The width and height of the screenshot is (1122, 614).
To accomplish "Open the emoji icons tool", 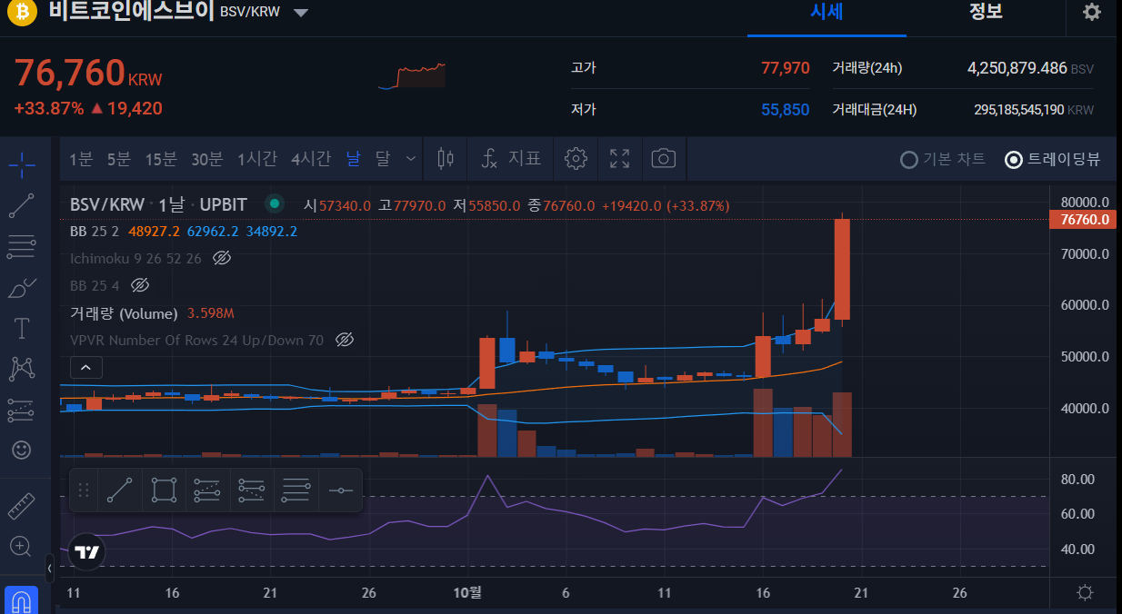I will coord(22,450).
